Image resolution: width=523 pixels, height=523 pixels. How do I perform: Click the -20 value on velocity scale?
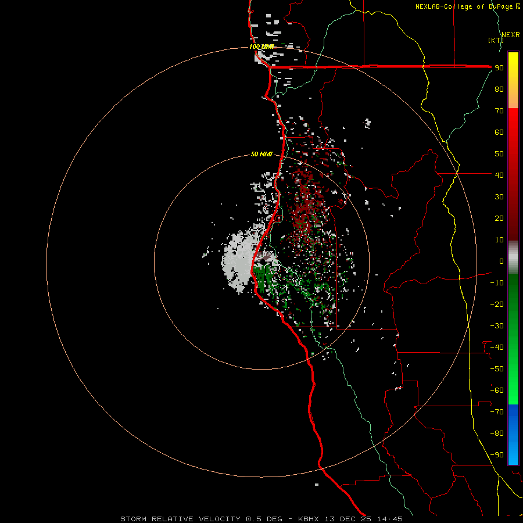pyautogui.click(x=497, y=304)
